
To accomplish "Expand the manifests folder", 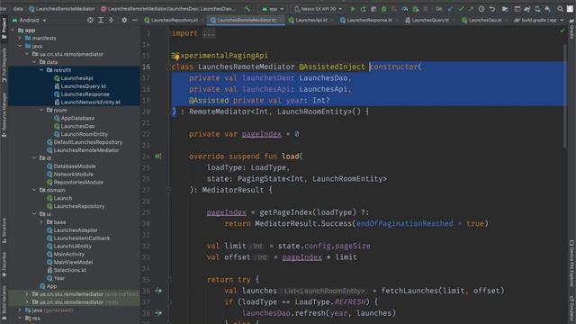I will (20, 38).
